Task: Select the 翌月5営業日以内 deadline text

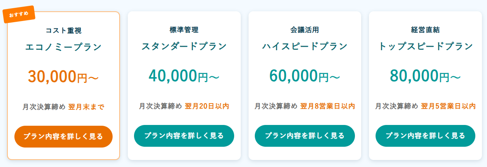Action: [x=448, y=106]
